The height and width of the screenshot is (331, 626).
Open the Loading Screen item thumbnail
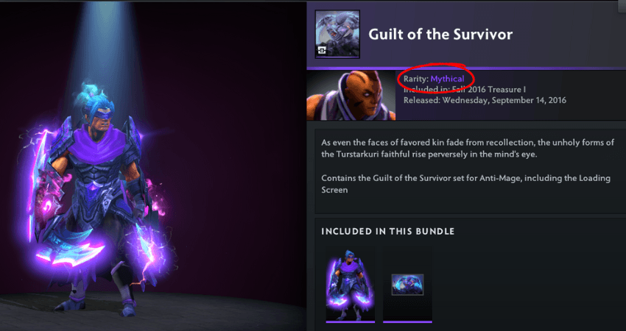pyautogui.click(x=407, y=285)
